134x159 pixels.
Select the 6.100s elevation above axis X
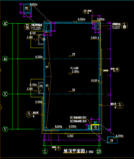click(x=33, y=85)
